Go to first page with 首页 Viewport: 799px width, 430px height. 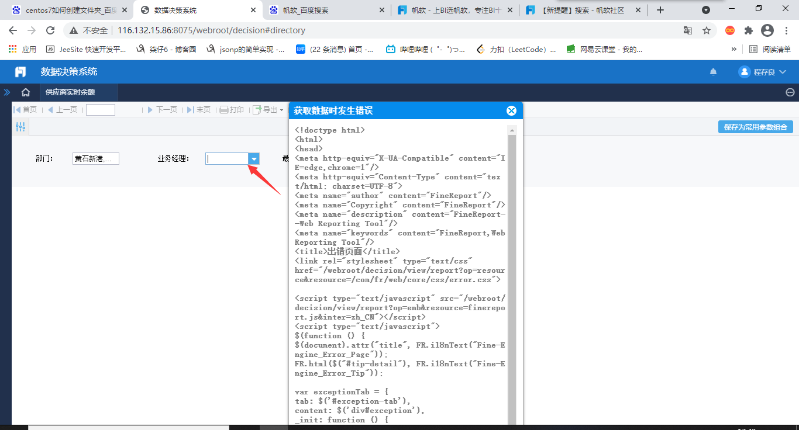(x=25, y=110)
